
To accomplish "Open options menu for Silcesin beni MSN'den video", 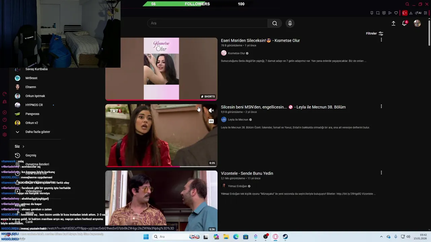I will coord(381,106).
